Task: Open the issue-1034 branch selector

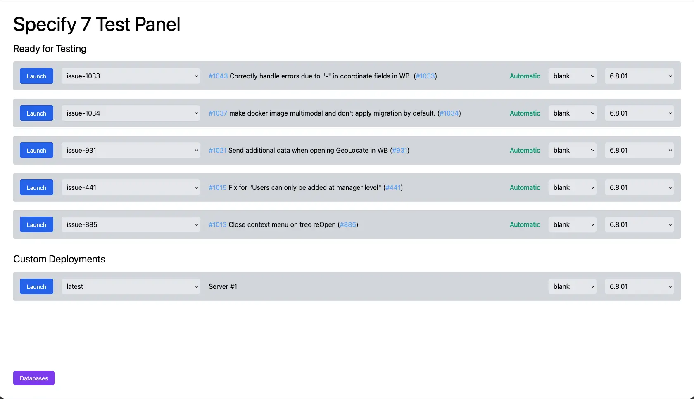Action: pos(131,113)
